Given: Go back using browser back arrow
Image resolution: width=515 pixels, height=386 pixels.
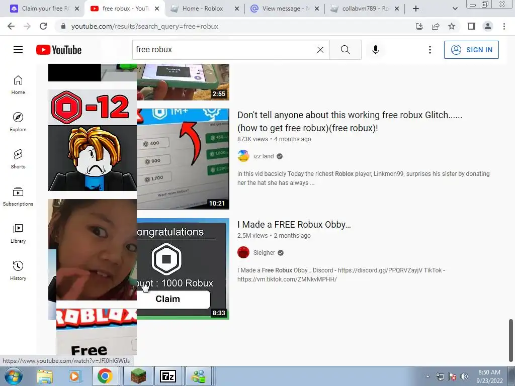Looking at the screenshot, I should (x=11, y=26).
